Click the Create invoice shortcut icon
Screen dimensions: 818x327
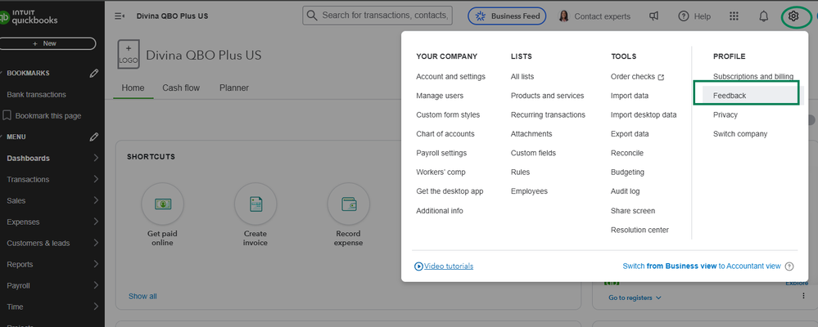[x=255, y=204]
